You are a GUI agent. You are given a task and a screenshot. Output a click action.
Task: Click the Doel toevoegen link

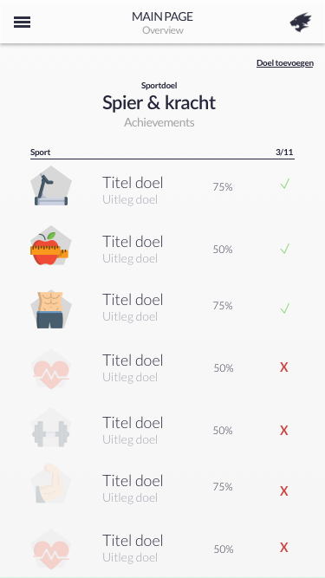pos(285,63)
